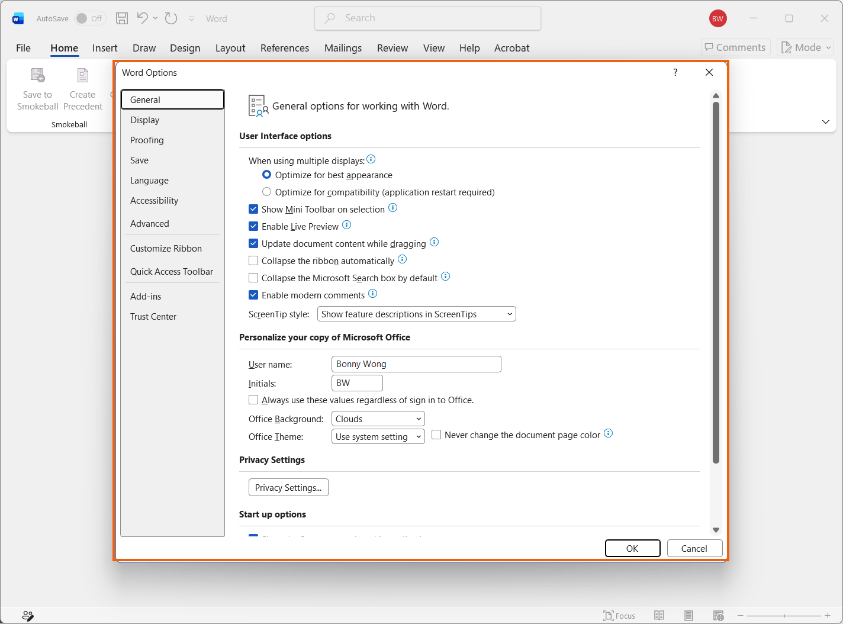Screen dimensions: 843x624
Task: Click info icon next to Enable Live Preview
Action: click(x=347, y=225)
